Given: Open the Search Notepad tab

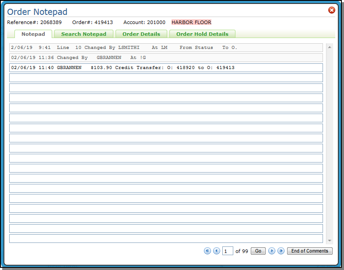Looking at the screenshot, I should tap(84, 34).
